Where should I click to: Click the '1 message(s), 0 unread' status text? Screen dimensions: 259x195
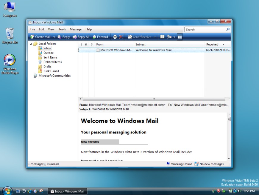point(43,164)
